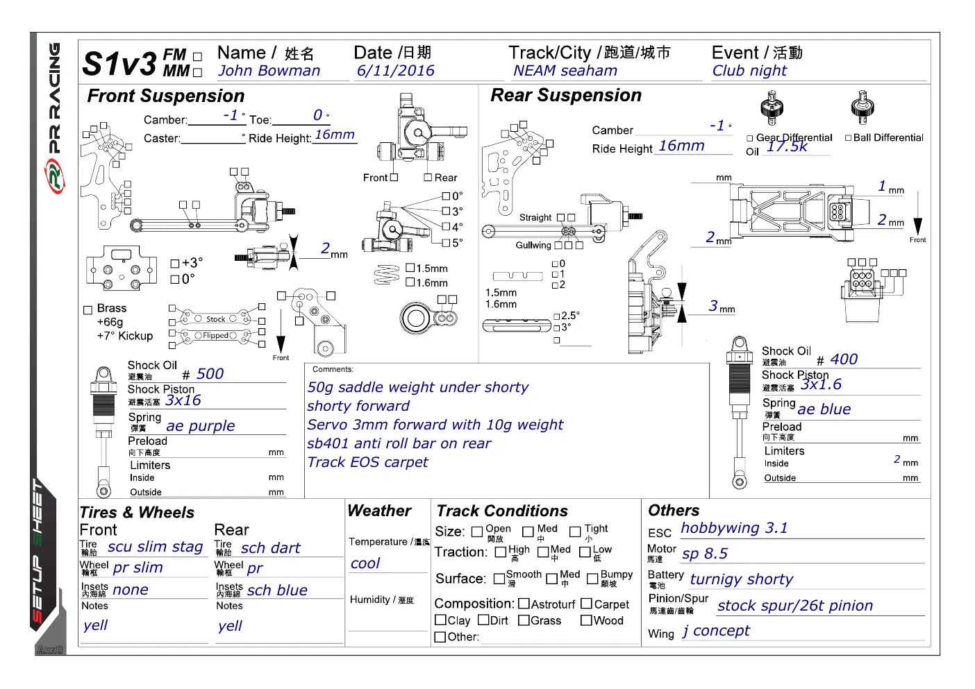The height and width of the screenshot is (689, 975).
Task: Select the Temperature field reading cool
Action: coord(387,563)
